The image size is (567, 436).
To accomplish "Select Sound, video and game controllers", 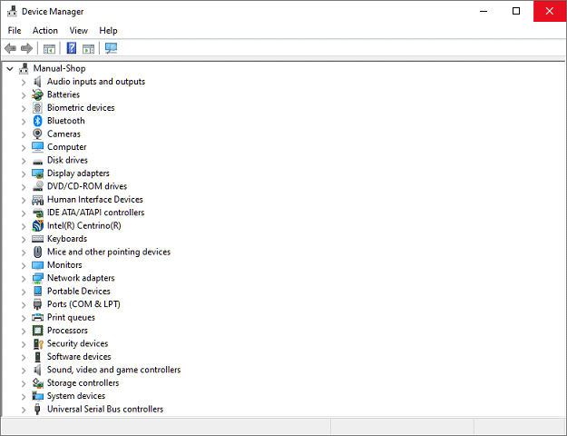I will point(113,370).
